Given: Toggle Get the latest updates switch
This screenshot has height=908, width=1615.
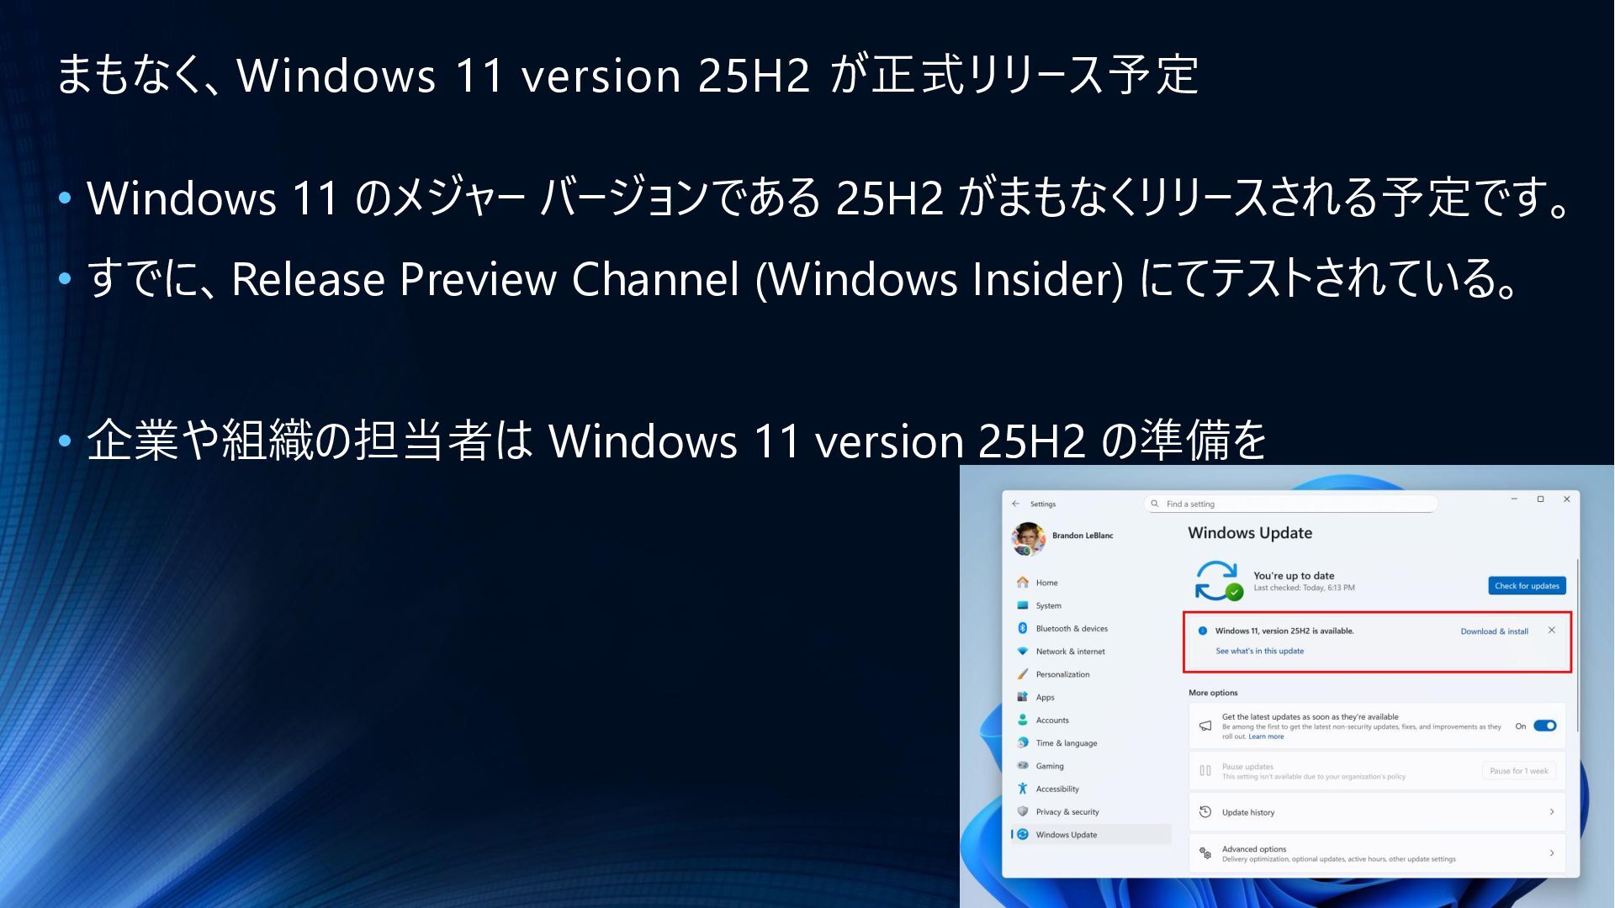Looking at the screenshot, I should [1545, 726].
